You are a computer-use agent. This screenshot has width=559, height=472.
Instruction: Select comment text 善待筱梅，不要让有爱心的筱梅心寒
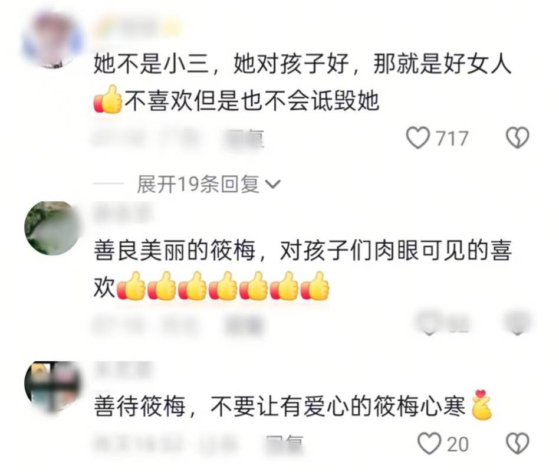point(280,406)
